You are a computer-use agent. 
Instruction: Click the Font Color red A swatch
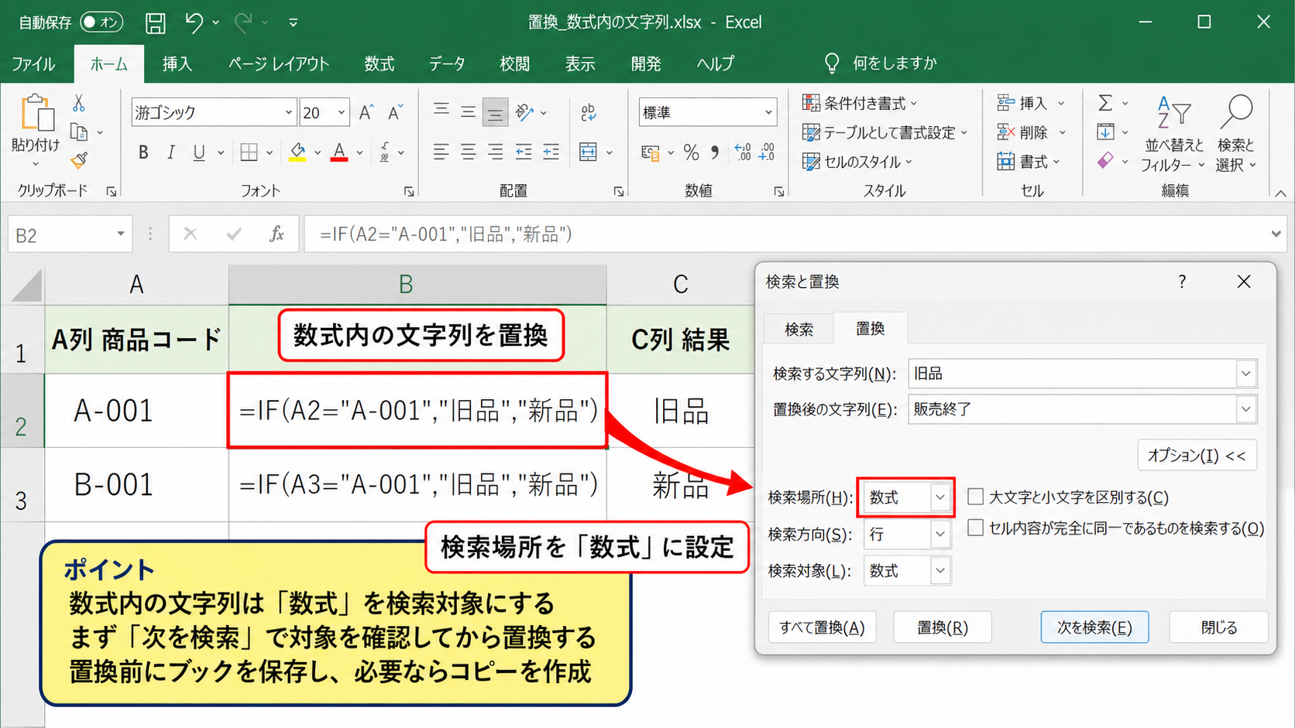(339, 152)
